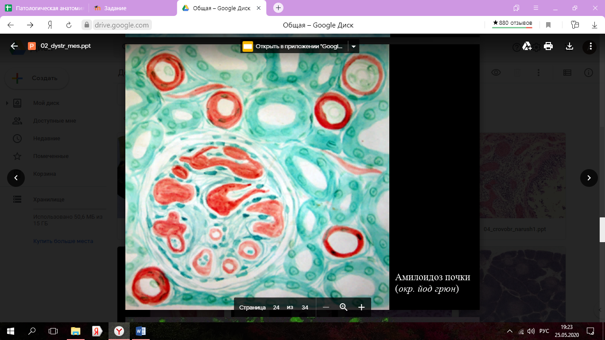Image resolution: width=605 pixels, height=340 pixels.
Task: Open the volume control in tray
Action: [532, 331]
